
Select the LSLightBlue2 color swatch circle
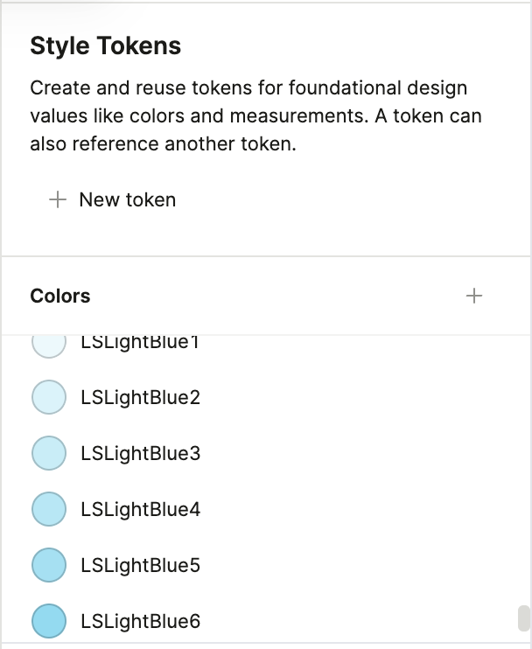click(x=49, y=397)
